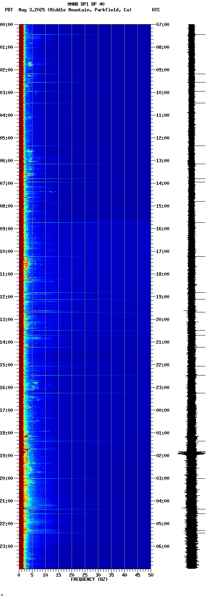Click the UTC axis label "17:00"
This screenshot has width=208, height=599.
tap(162, 251)
